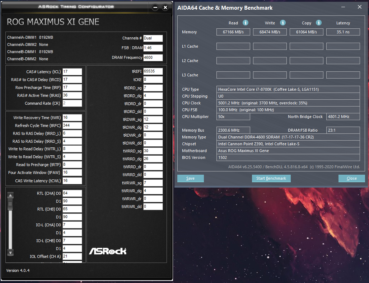The width and height of the screenshot is (369, 283).
Task: Click the tRDRD_sg value field
Action: click(153, 88)
